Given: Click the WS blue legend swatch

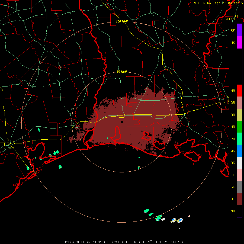Looking at the screenshot, I should pyautogui.click(x=239, y=151).
